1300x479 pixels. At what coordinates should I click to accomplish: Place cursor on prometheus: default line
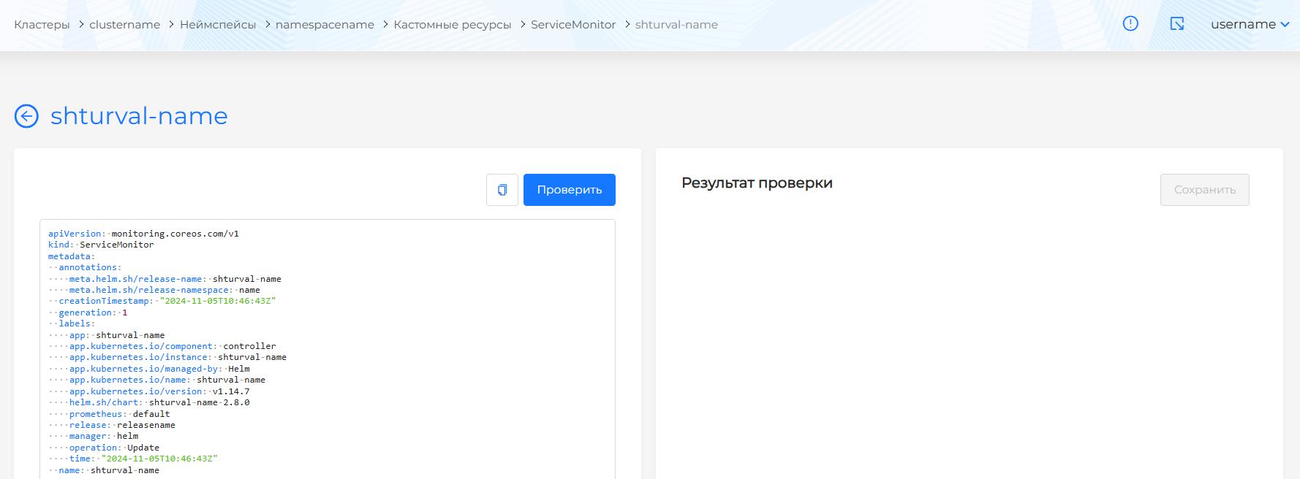[119, 414]
